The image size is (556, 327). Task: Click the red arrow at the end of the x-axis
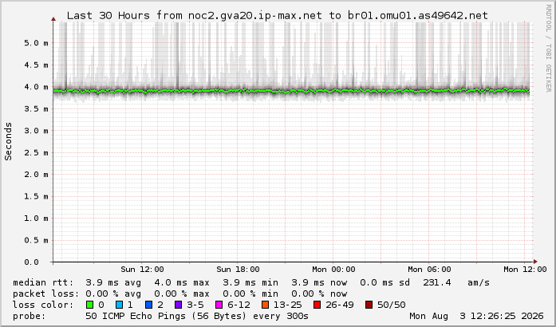click(x=535, y=262)
